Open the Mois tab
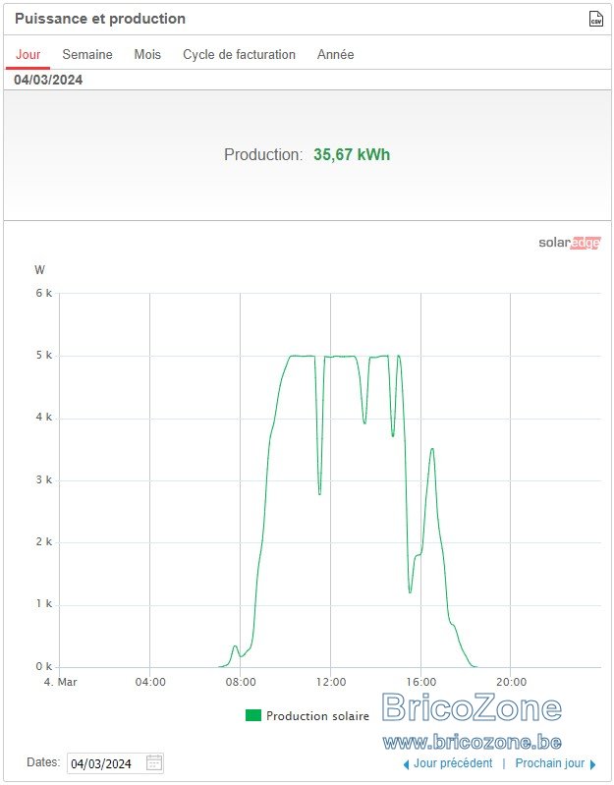The image size is (614, 785). point(147,55)
